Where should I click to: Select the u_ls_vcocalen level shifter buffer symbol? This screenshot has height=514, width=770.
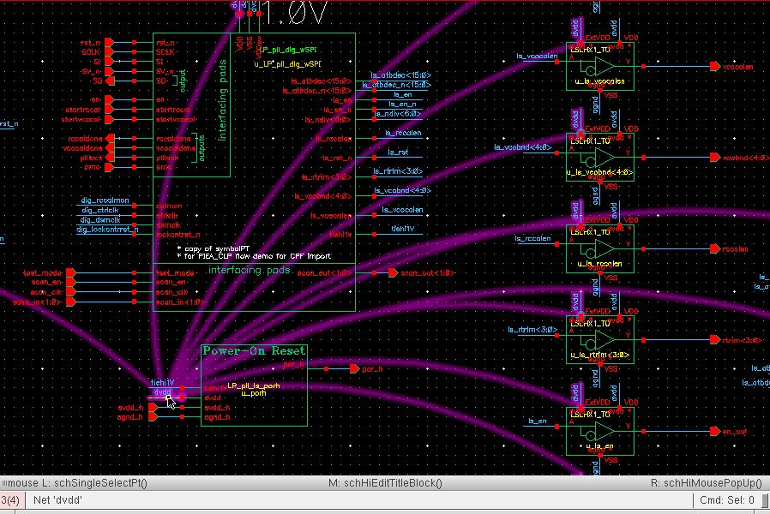pyautogui.click(x=599, y=66)
